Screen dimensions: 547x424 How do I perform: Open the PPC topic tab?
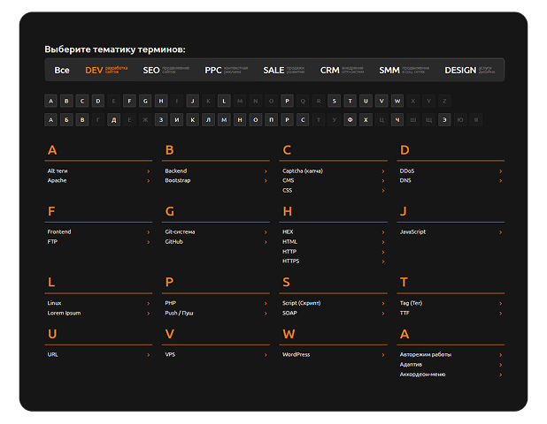(x=213, y=70)
